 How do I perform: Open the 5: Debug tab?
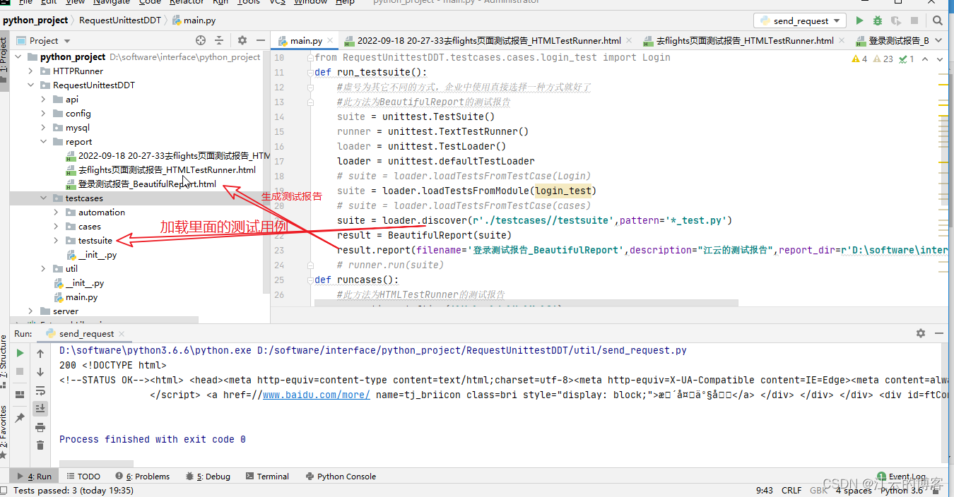208,477
